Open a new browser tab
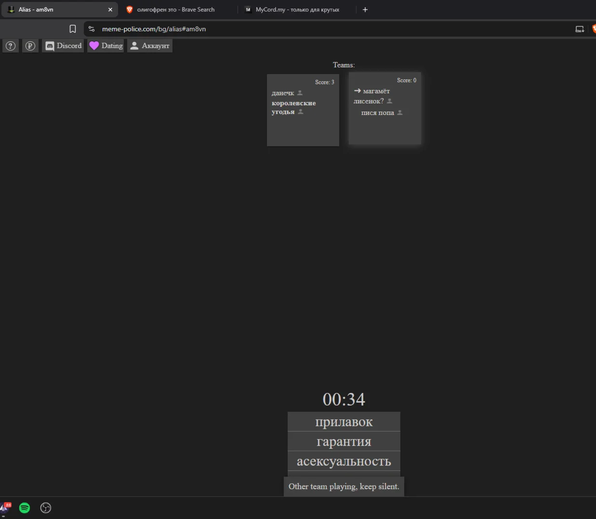The width and height of the screenshot is (596, 519). 365,10
